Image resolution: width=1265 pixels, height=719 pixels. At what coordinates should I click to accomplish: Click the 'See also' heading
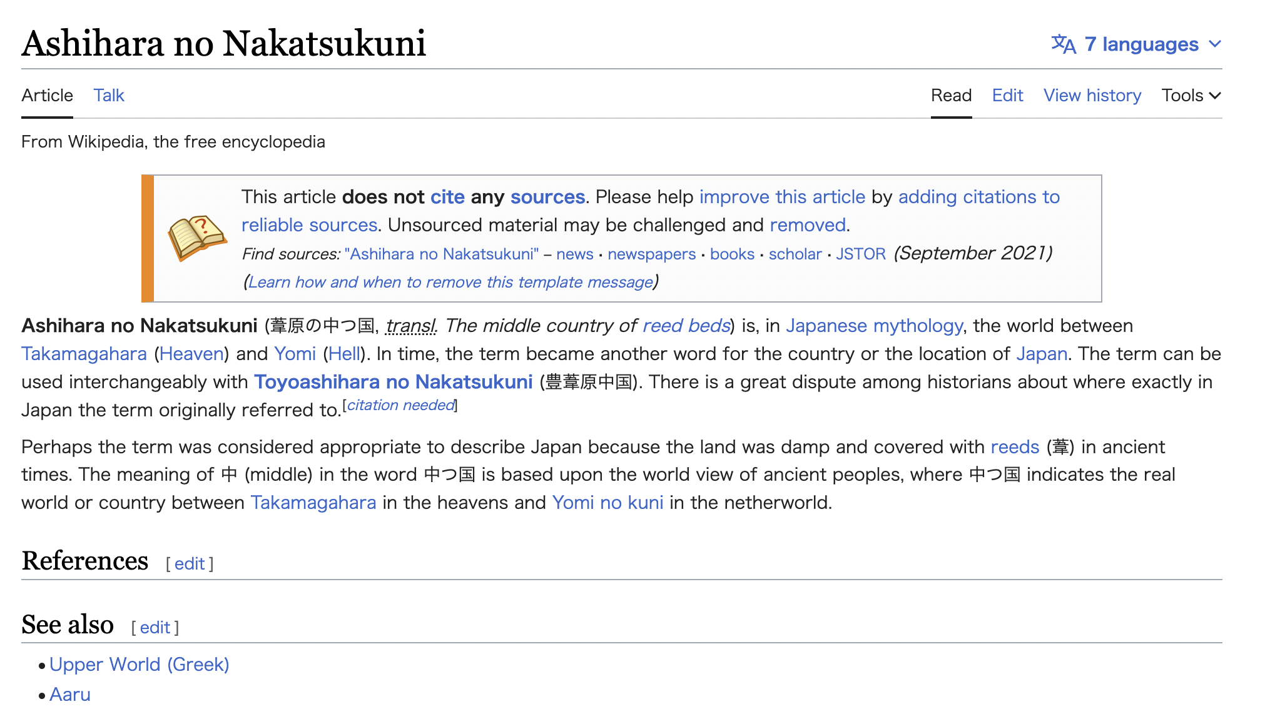[x=68, y=625]
